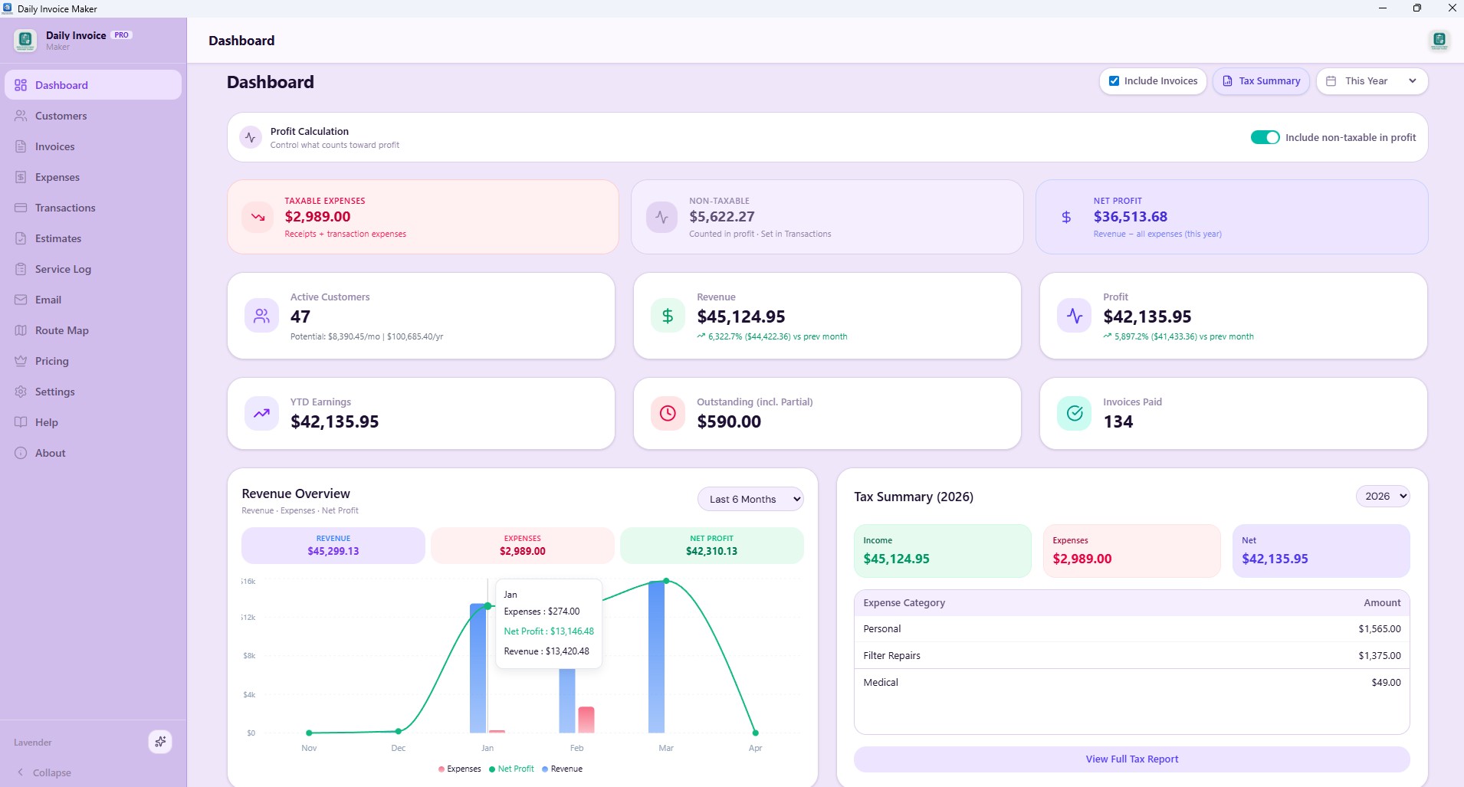The width and height of the screenshot is (1464, 787).
Task: Click the Service Log icon
Action: (21, 269)
